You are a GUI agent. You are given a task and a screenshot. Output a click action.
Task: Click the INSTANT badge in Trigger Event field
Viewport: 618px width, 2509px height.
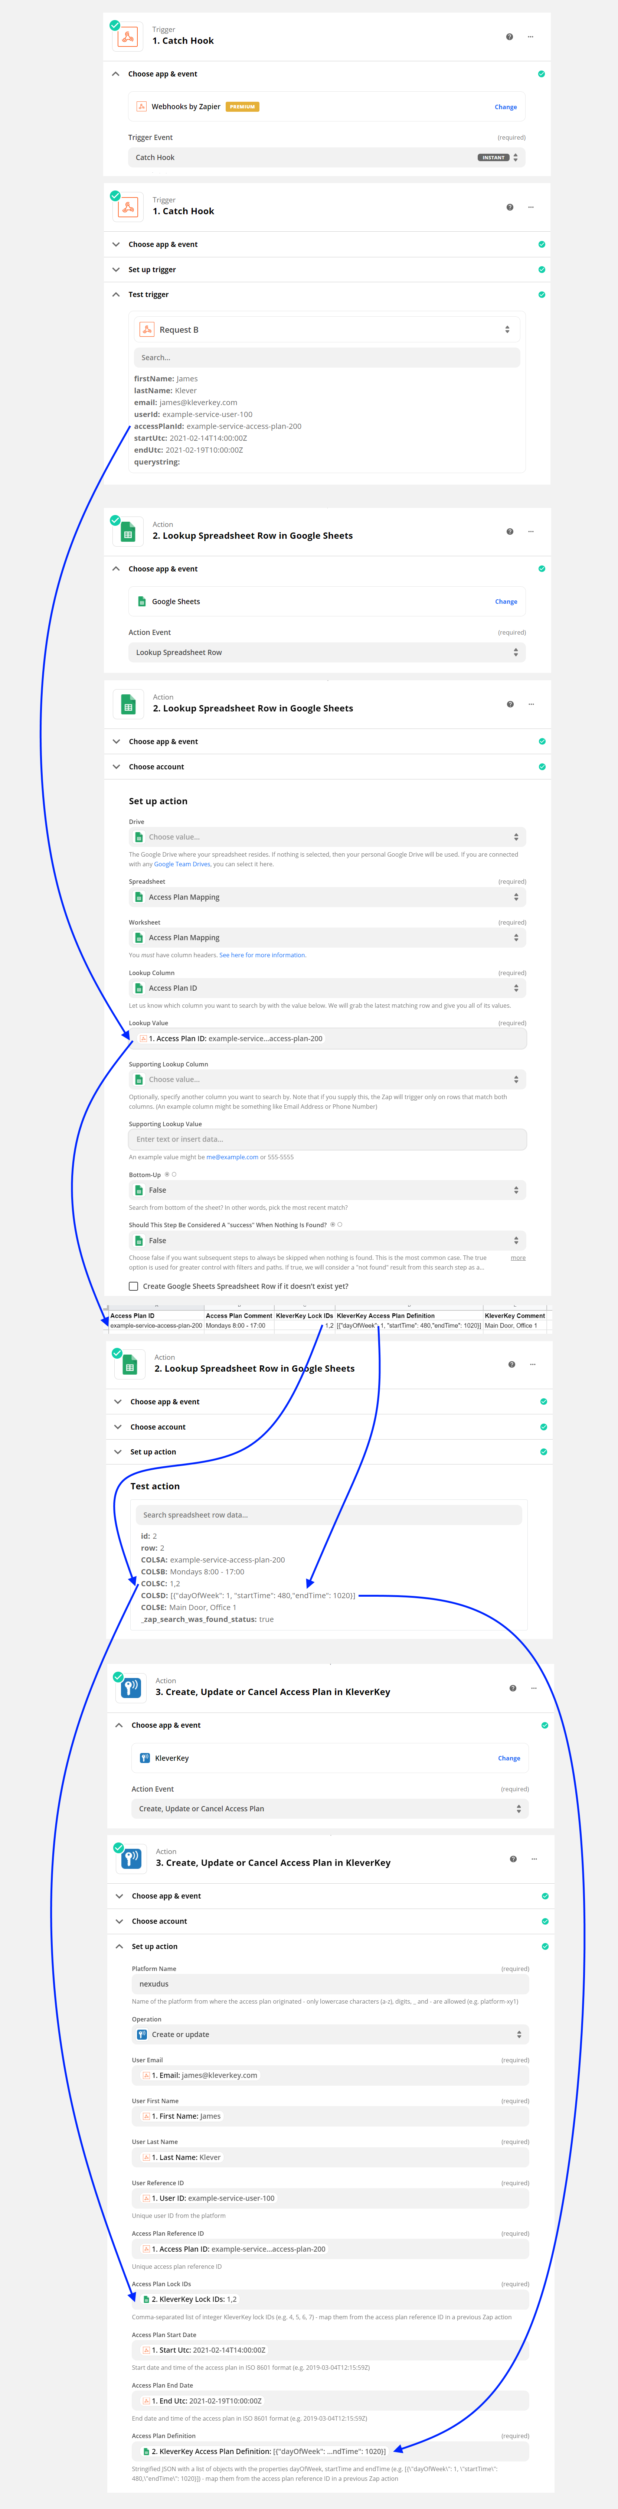click(x=493, y=158)
